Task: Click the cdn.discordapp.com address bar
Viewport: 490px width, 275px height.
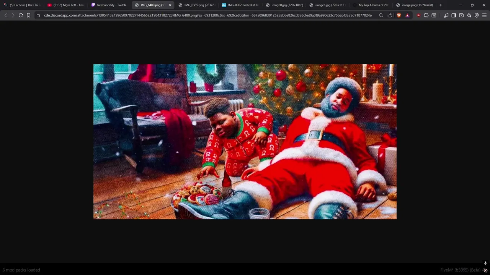Action: coord(208,15)
